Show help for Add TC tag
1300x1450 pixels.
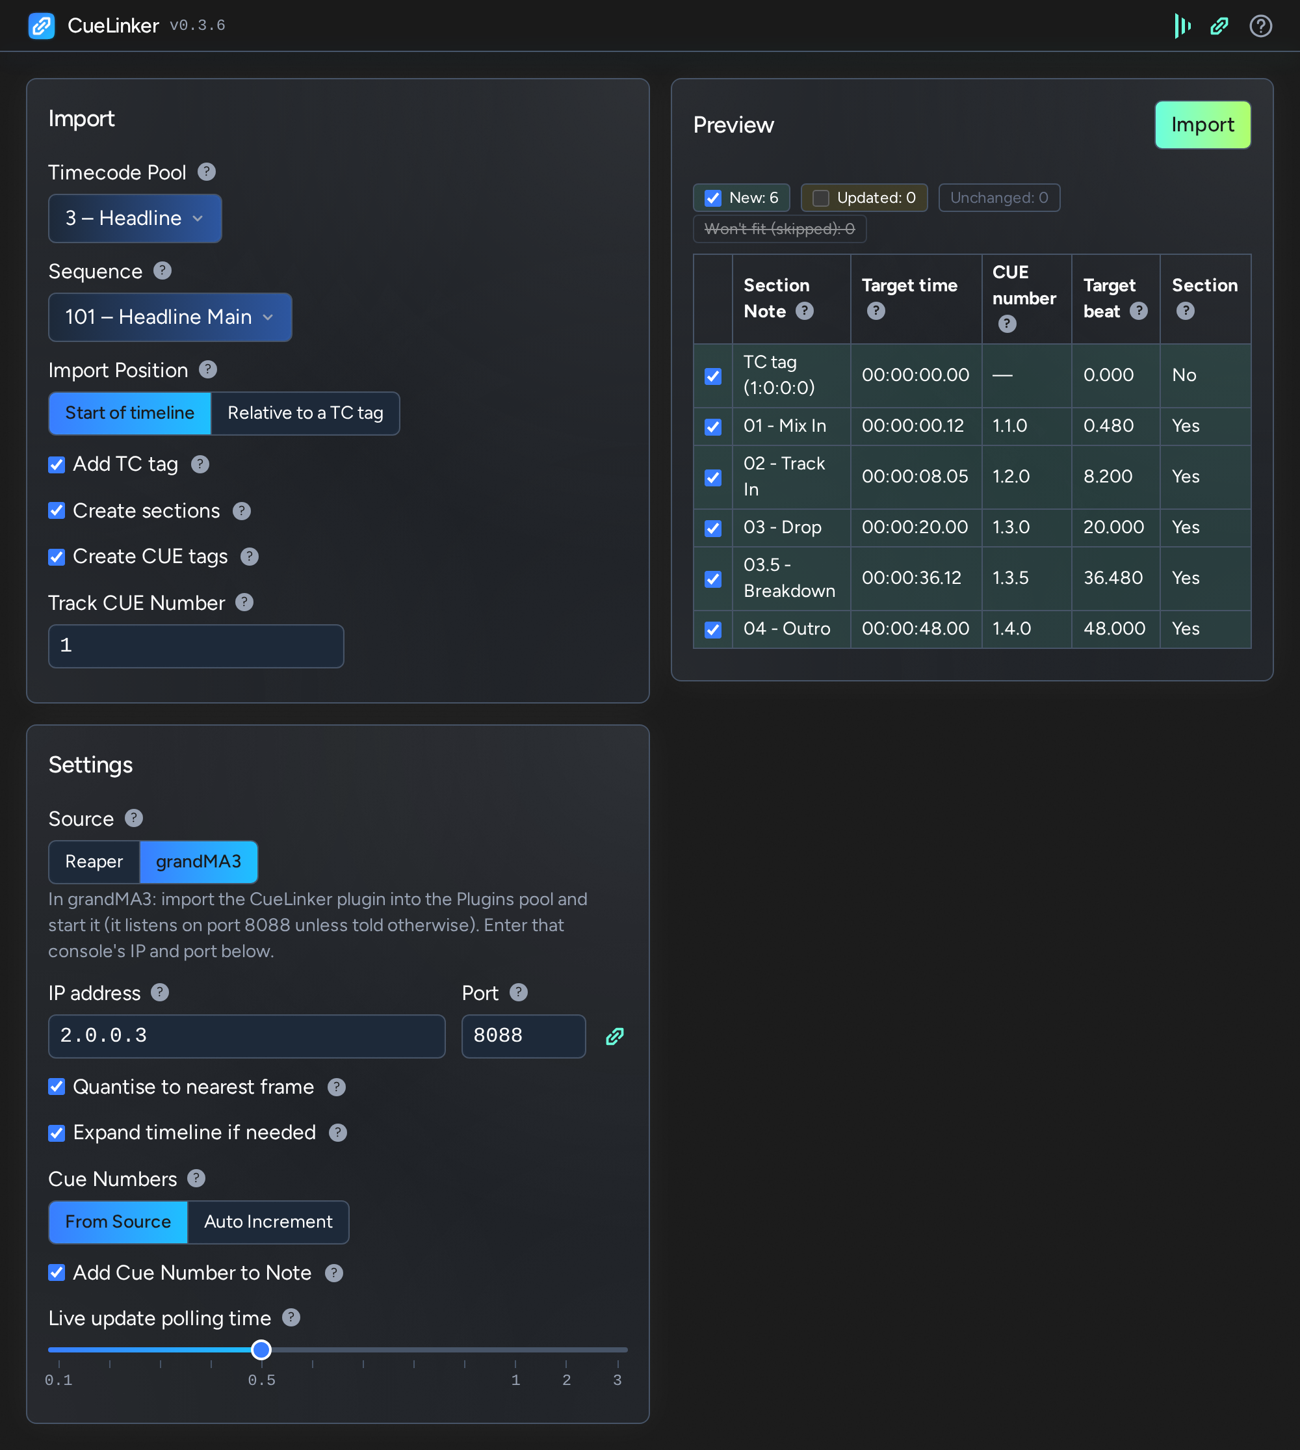click(200, 464)
